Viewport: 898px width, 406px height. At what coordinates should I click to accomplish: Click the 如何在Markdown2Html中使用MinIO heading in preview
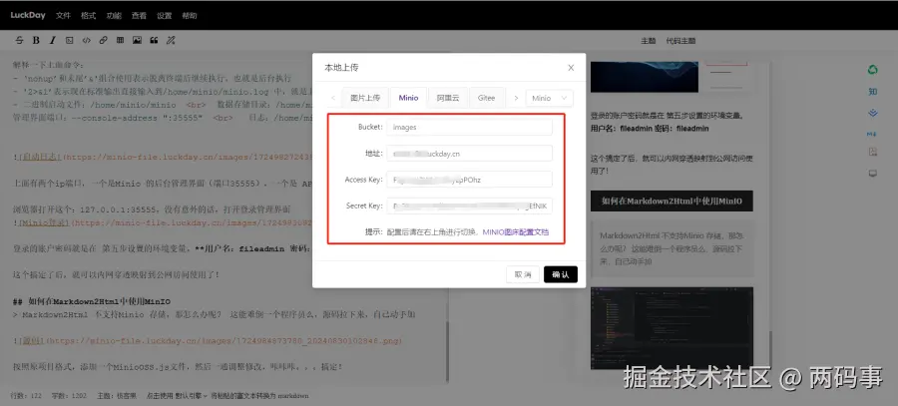[x=672, y=201]
